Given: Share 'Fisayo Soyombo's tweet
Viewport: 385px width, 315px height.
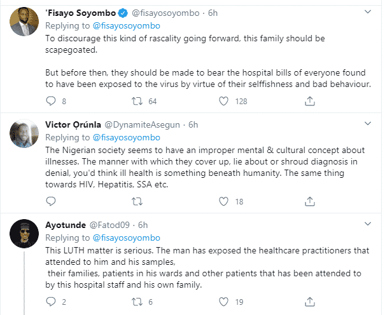Looking at the screenshot, I should (309, 100).
